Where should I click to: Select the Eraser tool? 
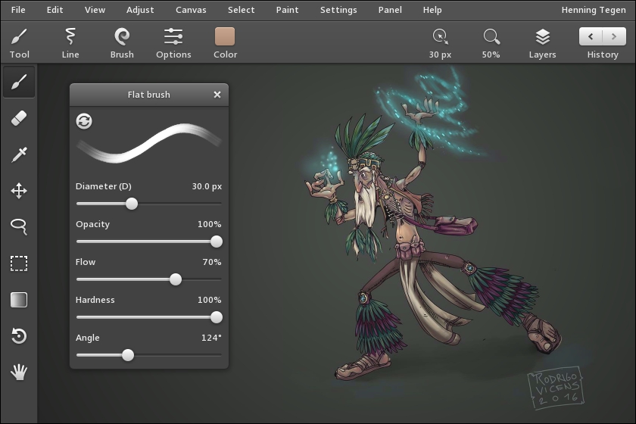(x=19, y=118)
